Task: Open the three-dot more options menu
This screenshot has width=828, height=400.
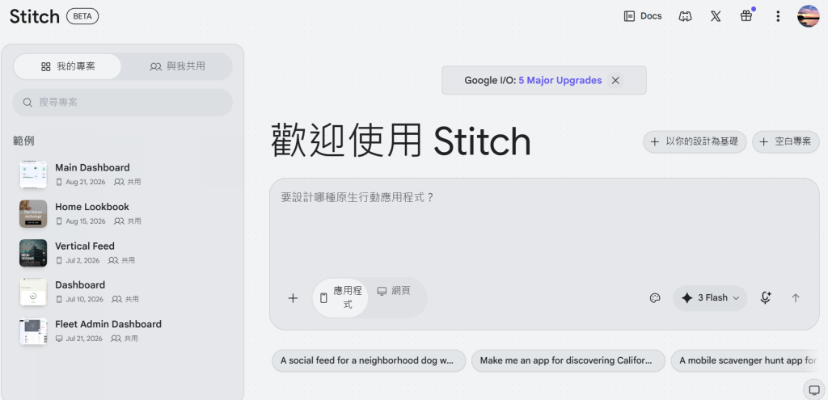Action: pyautogui.click(x=777, y=16)
